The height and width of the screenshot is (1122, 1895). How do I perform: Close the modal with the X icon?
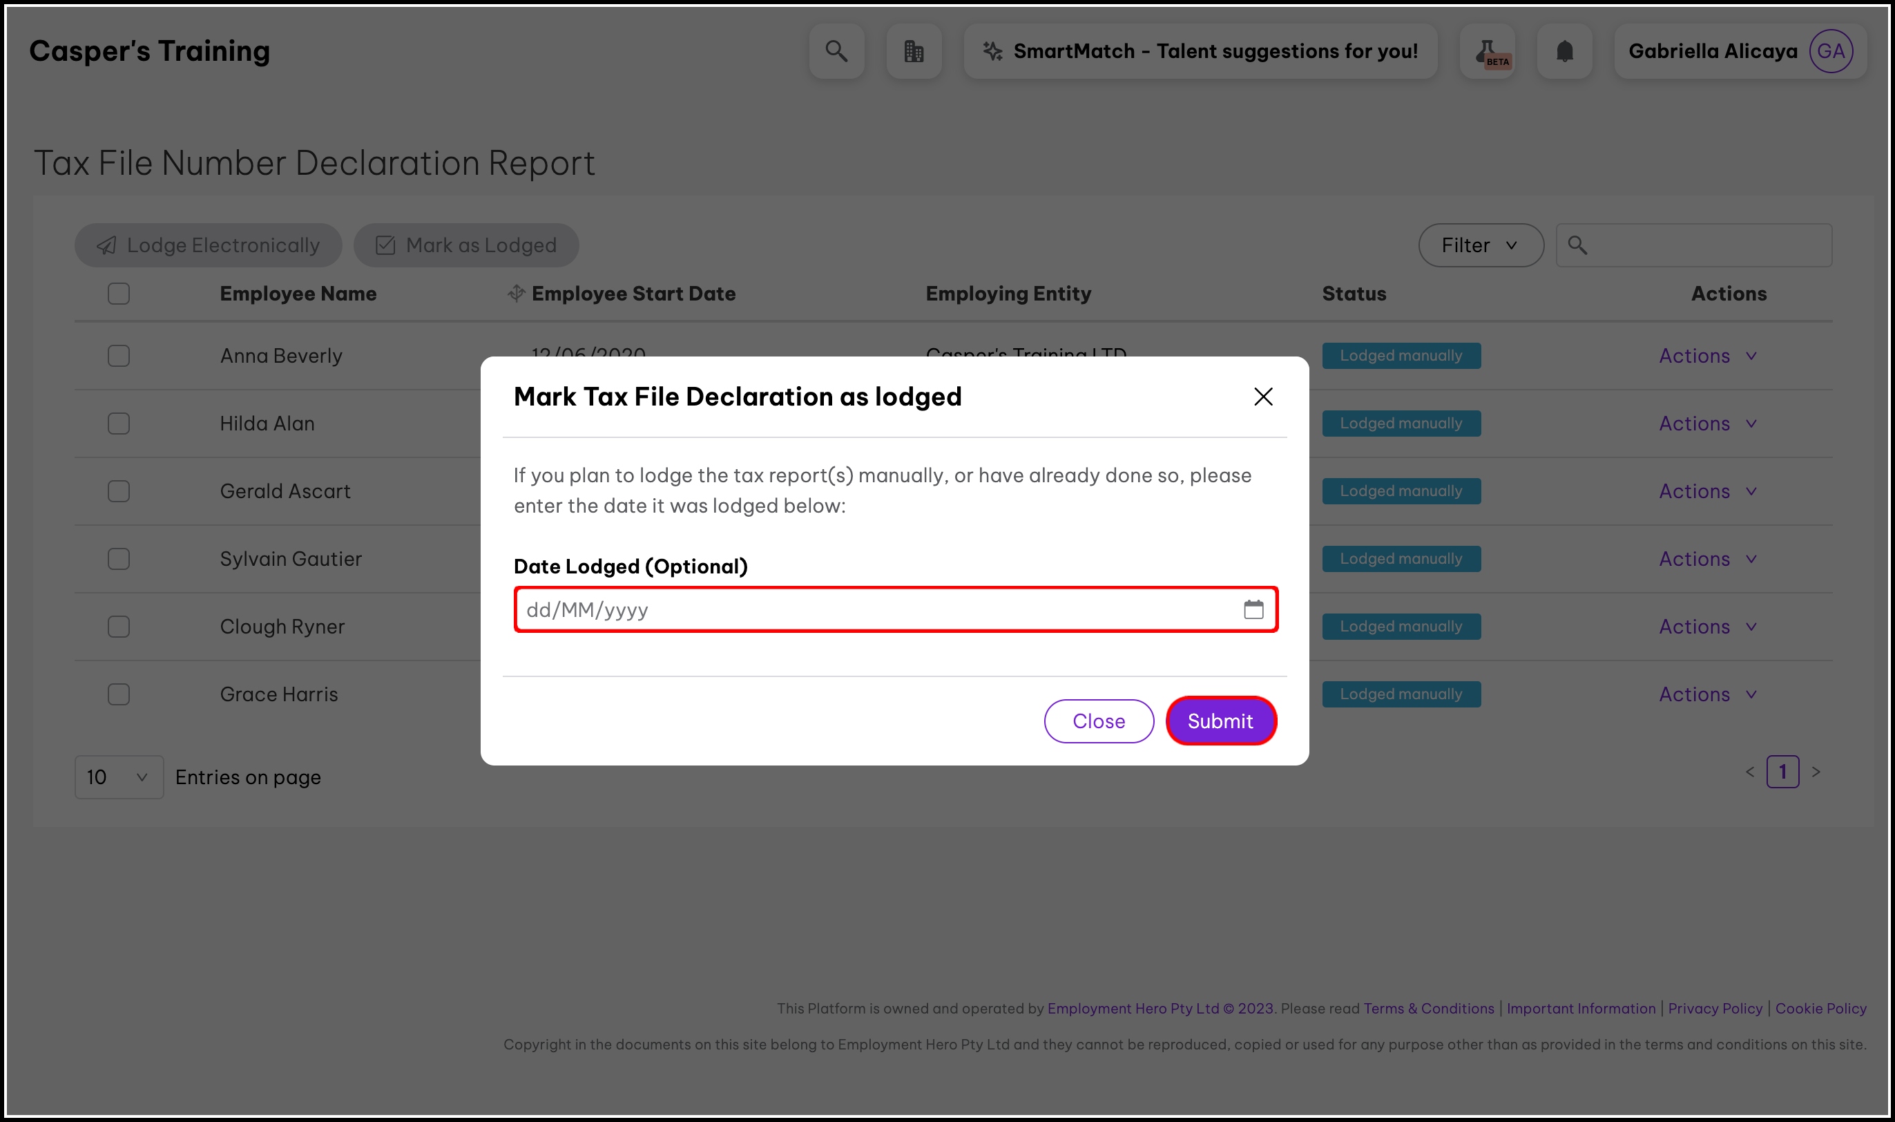click(1263, 396)
